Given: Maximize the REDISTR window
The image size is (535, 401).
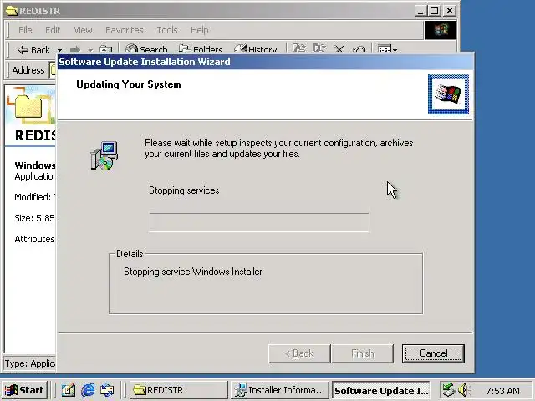Looking at the screenshot, I should [x=435, y=11].
